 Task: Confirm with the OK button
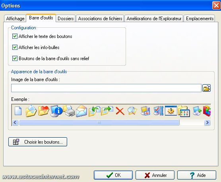tap(113, 175)
